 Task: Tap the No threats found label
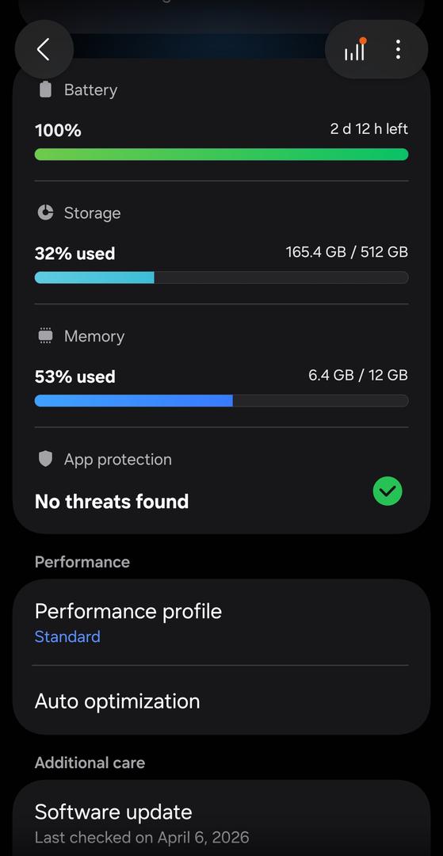(x=112, y=501)
